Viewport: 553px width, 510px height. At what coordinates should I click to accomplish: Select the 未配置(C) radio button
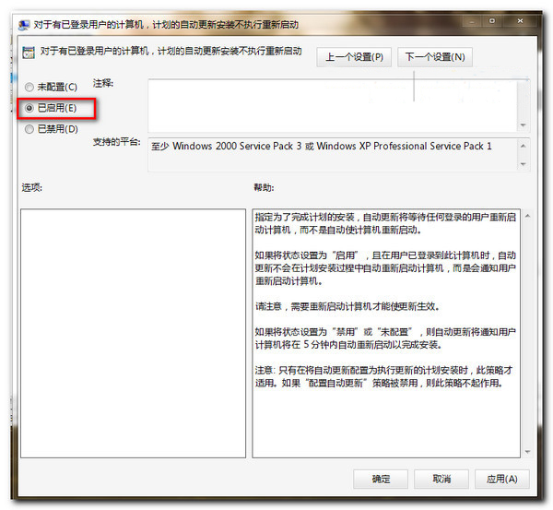29,88
